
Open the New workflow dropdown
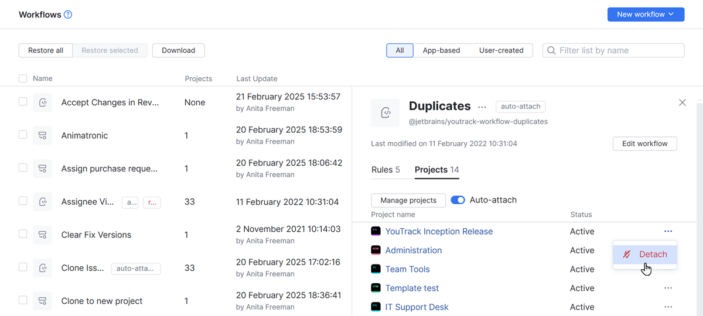coord(646,15)
